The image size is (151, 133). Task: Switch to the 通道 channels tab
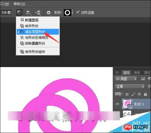(137, 73)
